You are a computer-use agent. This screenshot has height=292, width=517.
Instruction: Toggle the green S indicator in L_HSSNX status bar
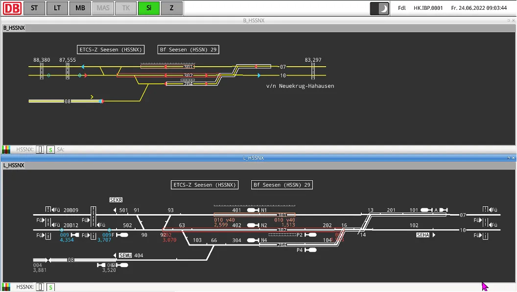[x=50, y=287]
